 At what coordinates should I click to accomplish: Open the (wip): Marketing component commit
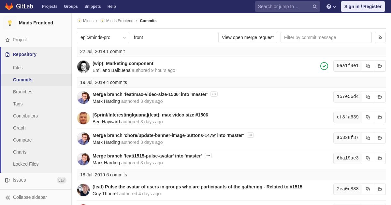[123, 63]
